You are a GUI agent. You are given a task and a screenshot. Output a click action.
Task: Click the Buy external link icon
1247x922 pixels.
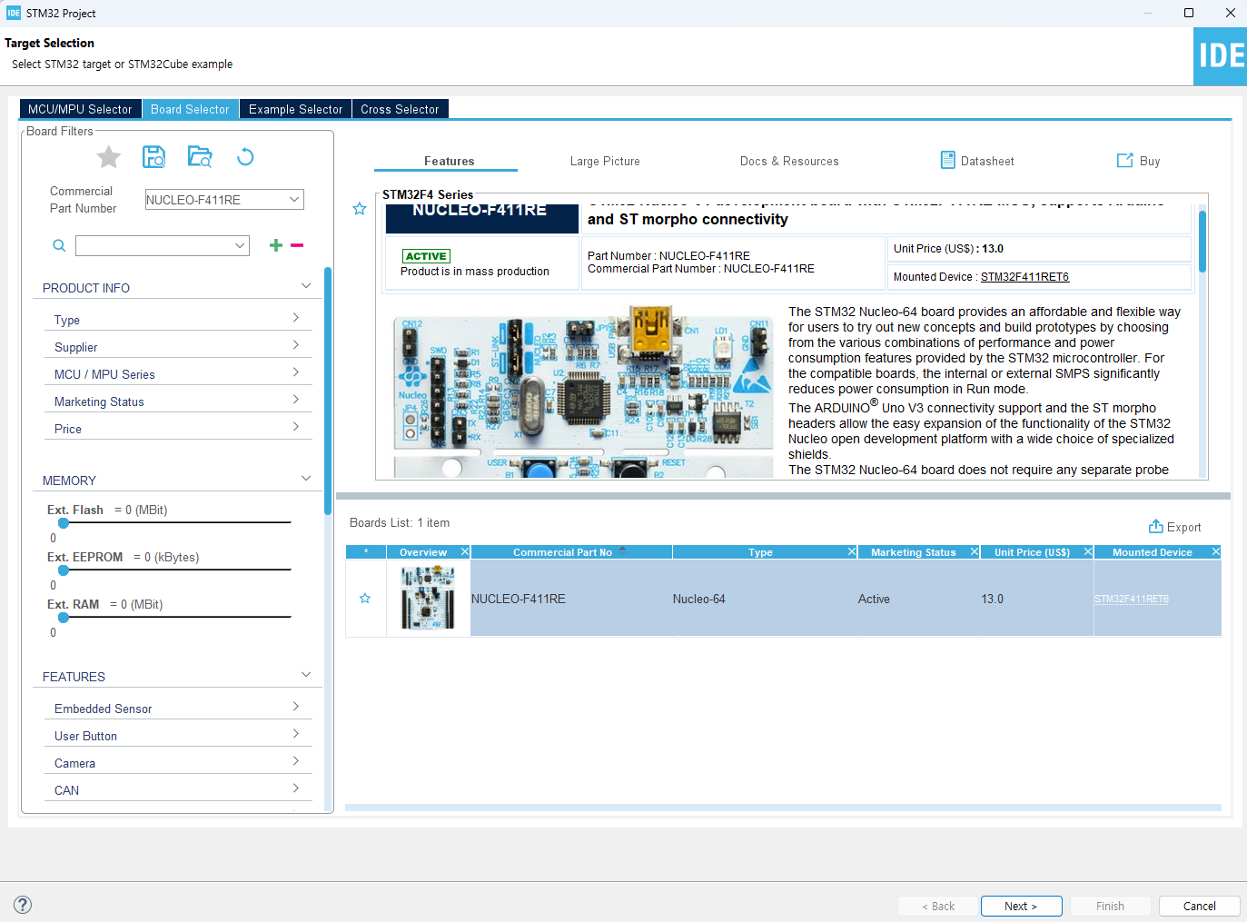pyautogui.click(x=1124, y=160)
